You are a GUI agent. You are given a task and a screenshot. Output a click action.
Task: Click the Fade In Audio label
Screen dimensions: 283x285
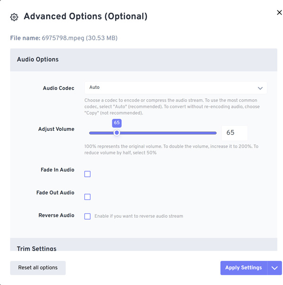pyautogui.click(x=58, y=170)
